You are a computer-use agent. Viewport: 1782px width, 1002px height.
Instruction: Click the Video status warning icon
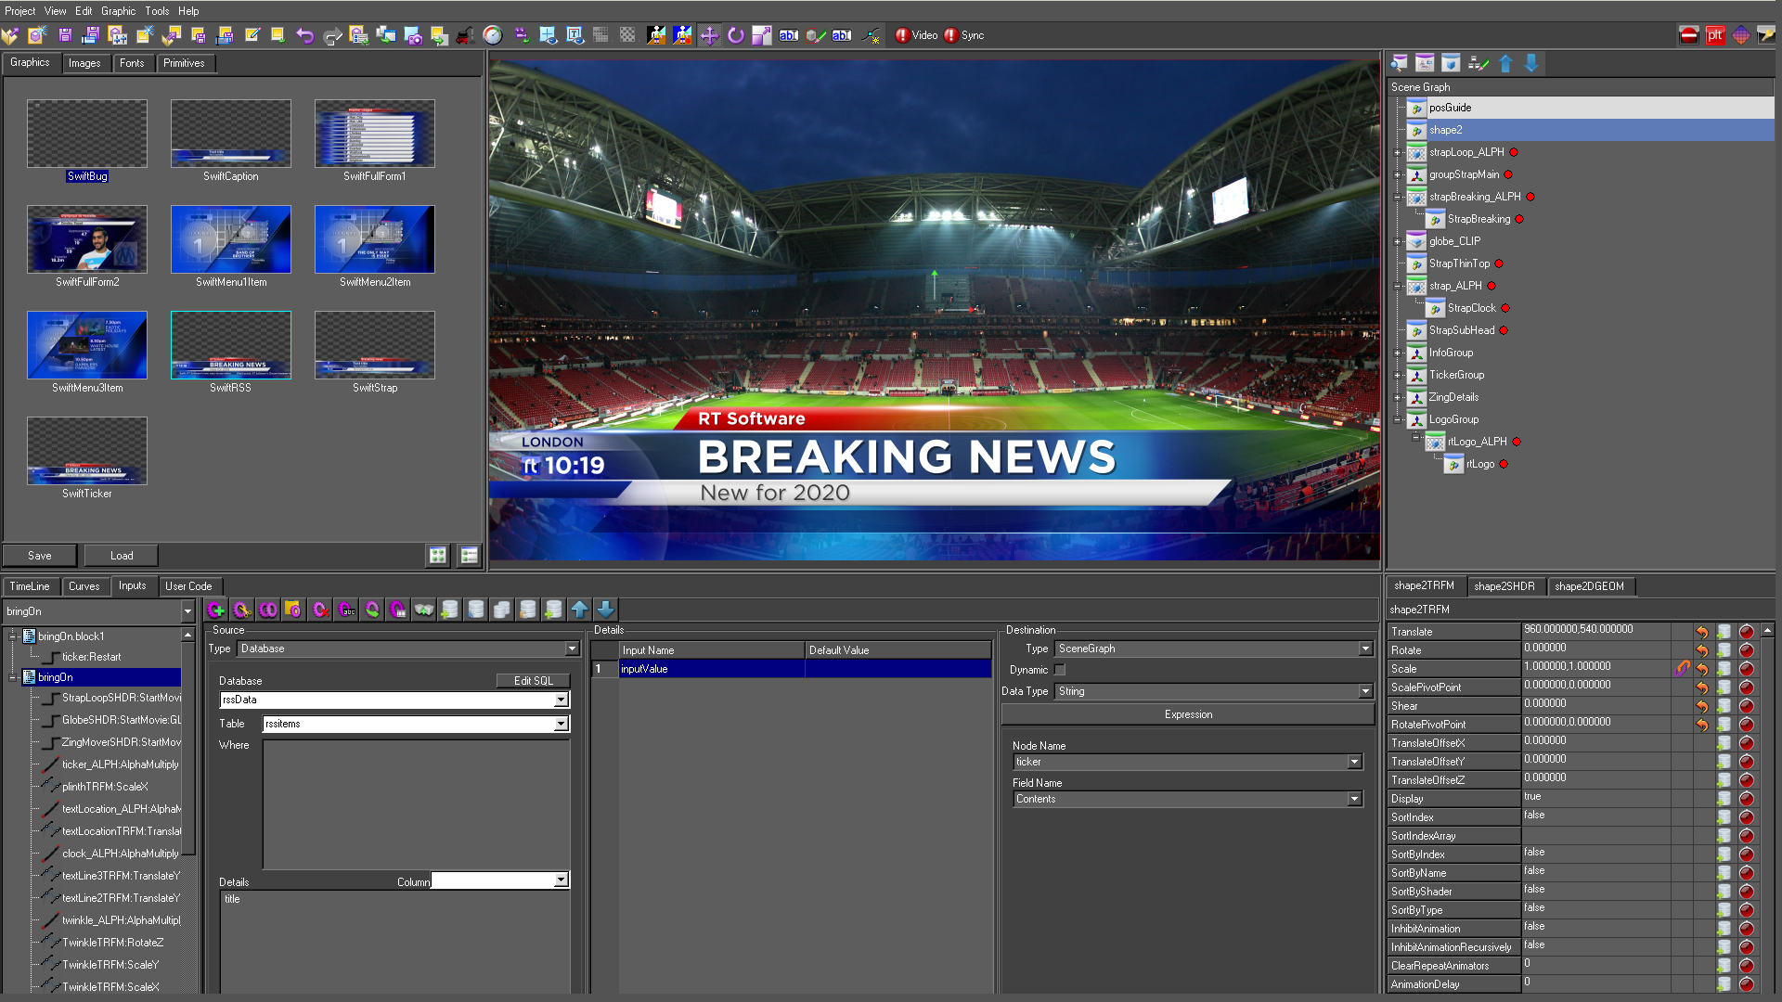(902, 35)
